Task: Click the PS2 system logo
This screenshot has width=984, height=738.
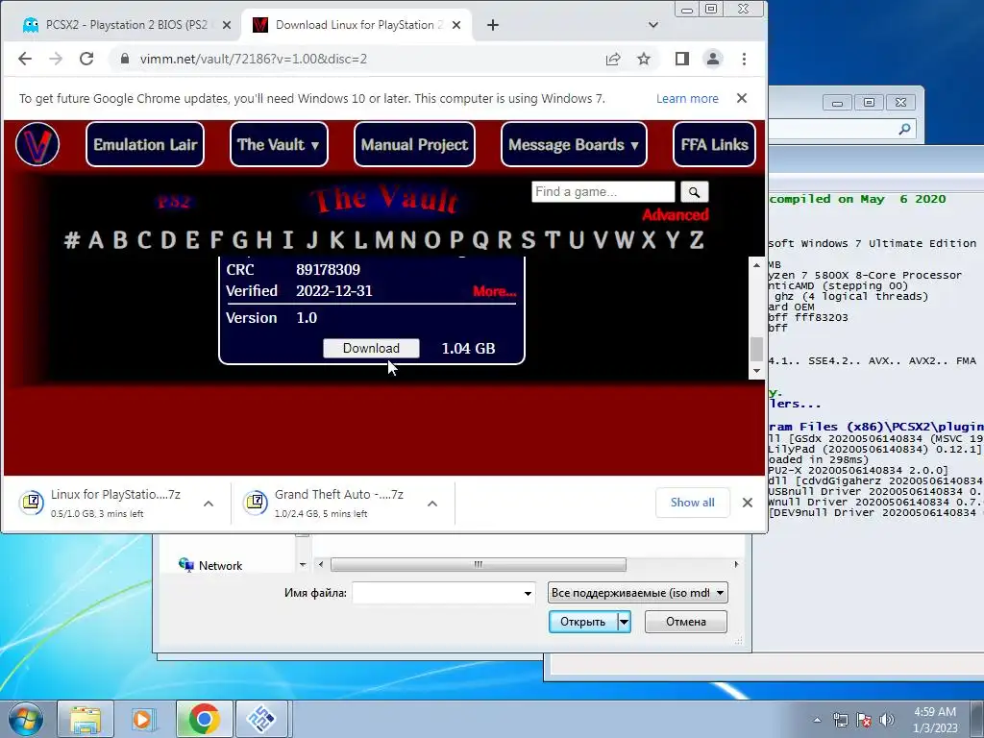Action: (x=174, y=202)
